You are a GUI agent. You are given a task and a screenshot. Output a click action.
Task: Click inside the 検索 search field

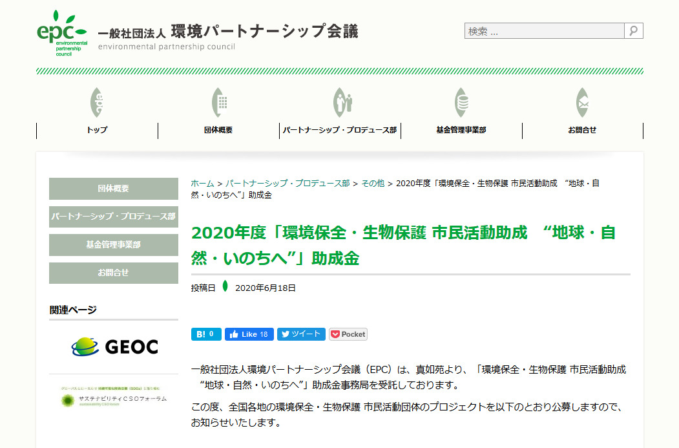point(543,30)
